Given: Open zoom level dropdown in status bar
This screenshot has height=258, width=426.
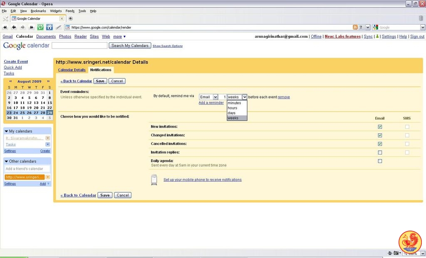Looking at the screenshot, I should pos(423,253).
